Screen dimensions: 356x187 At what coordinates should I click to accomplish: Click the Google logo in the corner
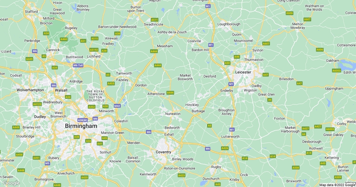[x=11, y=183]
